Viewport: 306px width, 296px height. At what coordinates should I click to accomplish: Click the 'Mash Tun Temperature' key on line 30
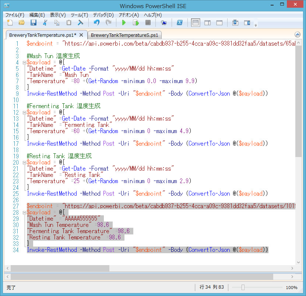[59, 225]
